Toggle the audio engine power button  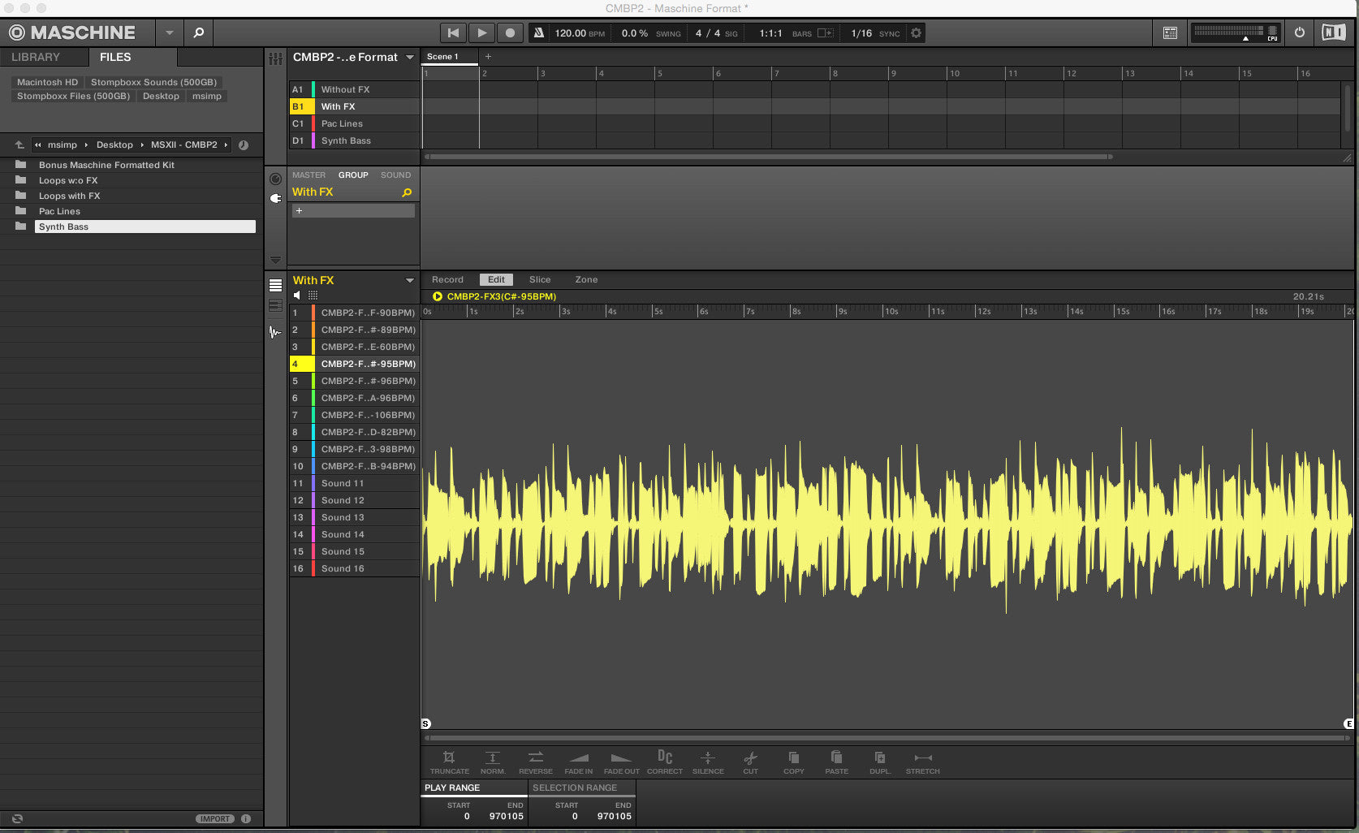(1299, 32)
